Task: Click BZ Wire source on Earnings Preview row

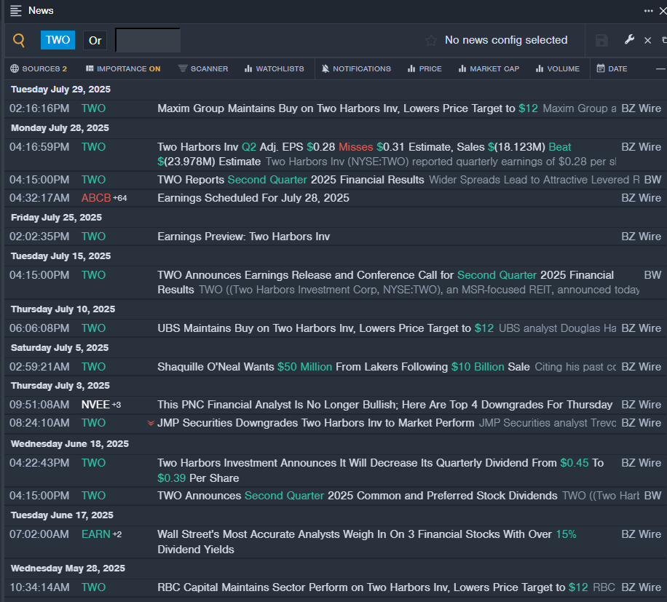Action: pyautogui.click(x=641, y=237)
